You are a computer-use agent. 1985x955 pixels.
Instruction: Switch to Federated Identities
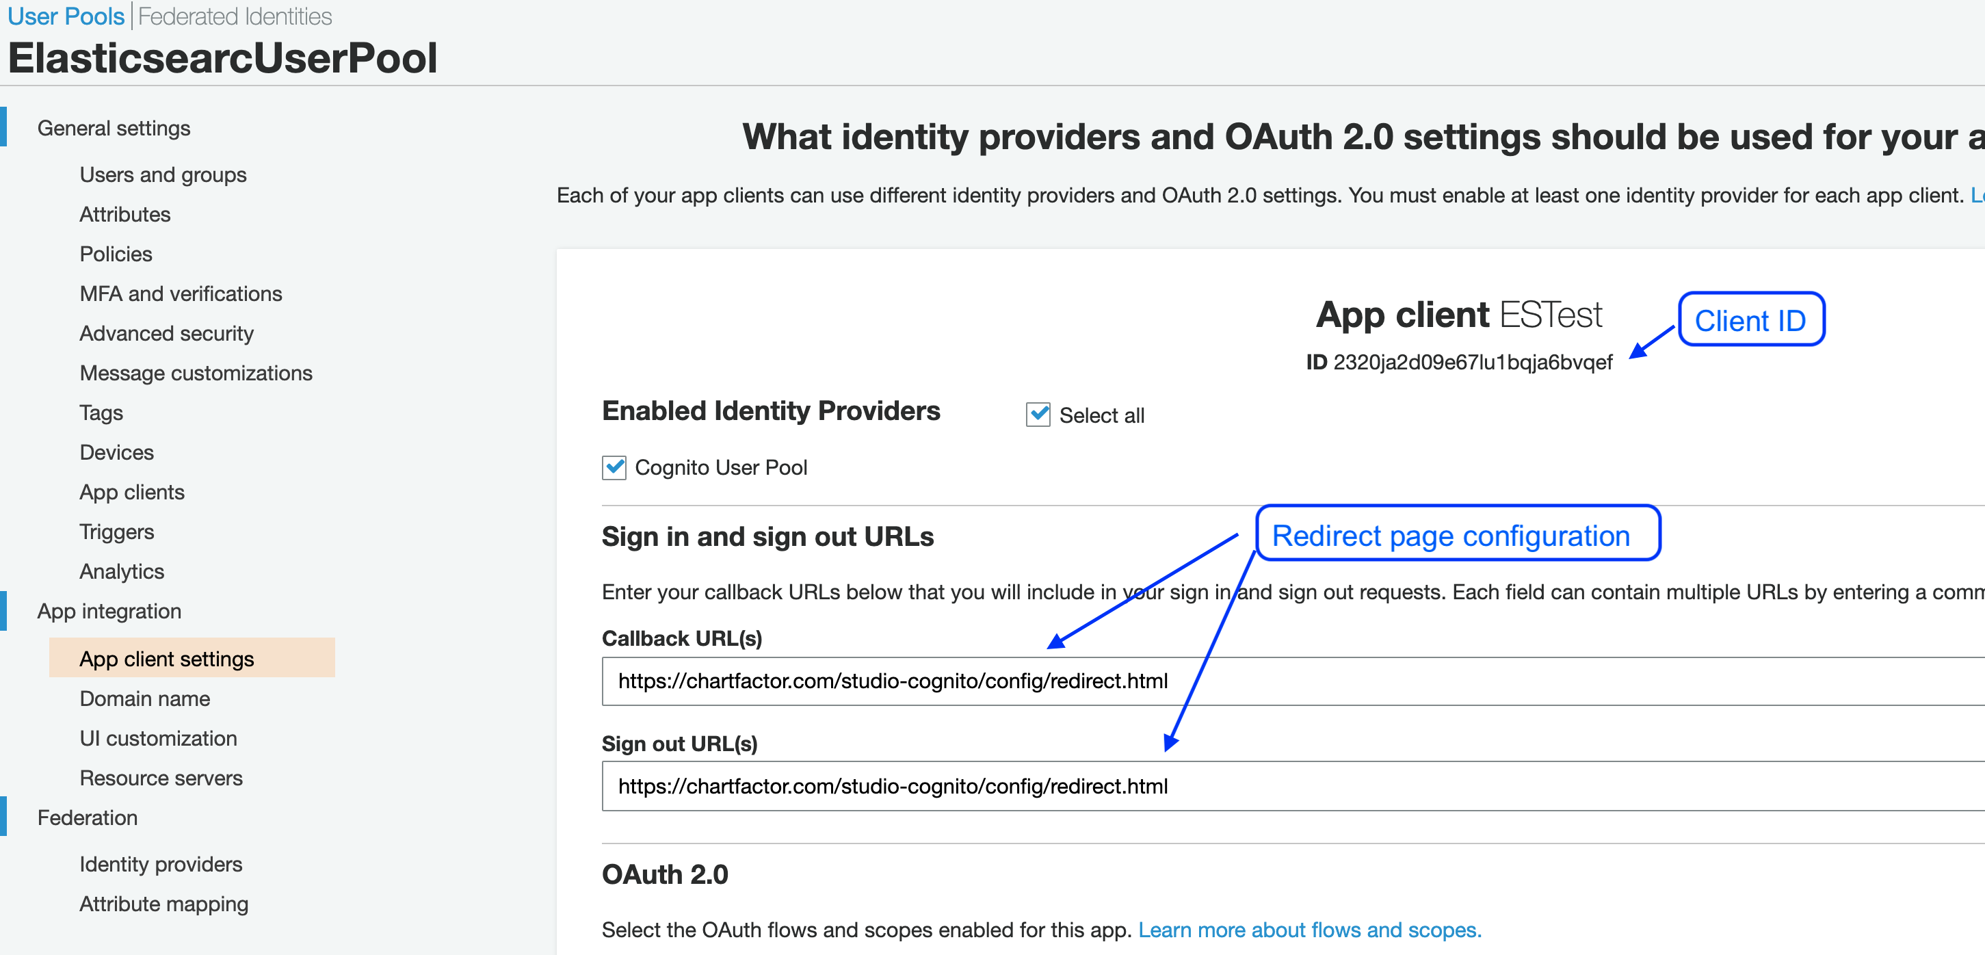coord(235,16)
